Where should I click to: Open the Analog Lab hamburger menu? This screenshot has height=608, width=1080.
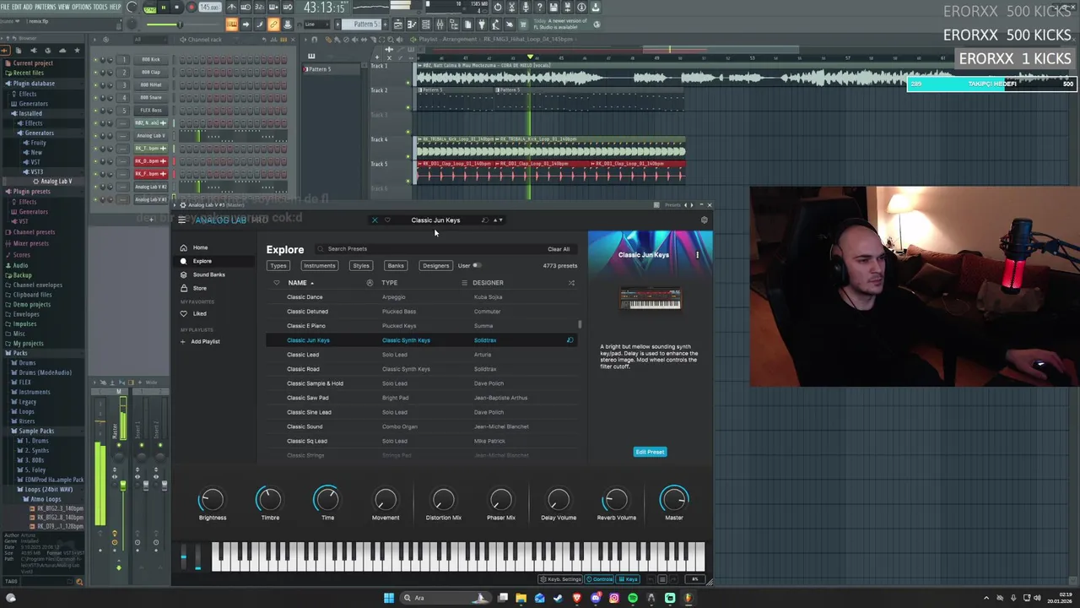(181, 220)
